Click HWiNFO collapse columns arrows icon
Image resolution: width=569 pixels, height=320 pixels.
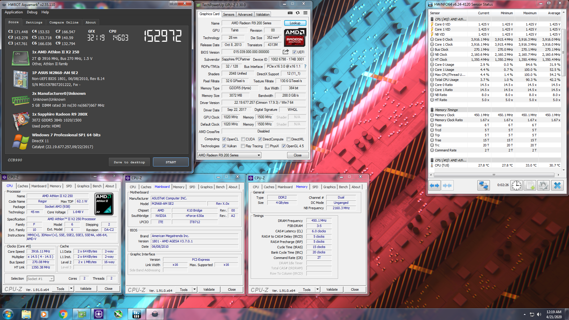[447, 185]
